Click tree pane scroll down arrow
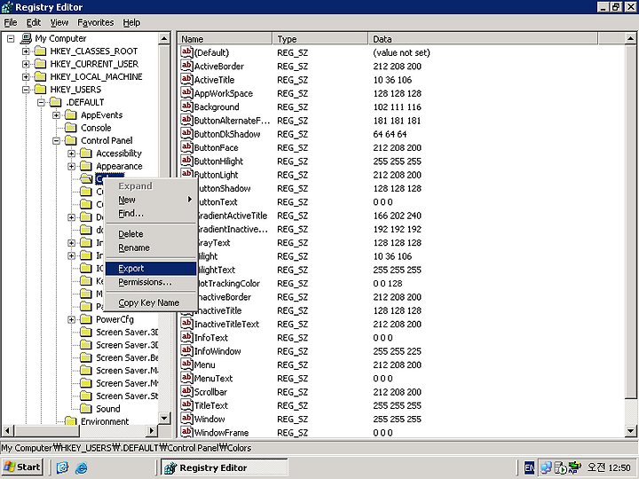 click(x=164, y=418)
